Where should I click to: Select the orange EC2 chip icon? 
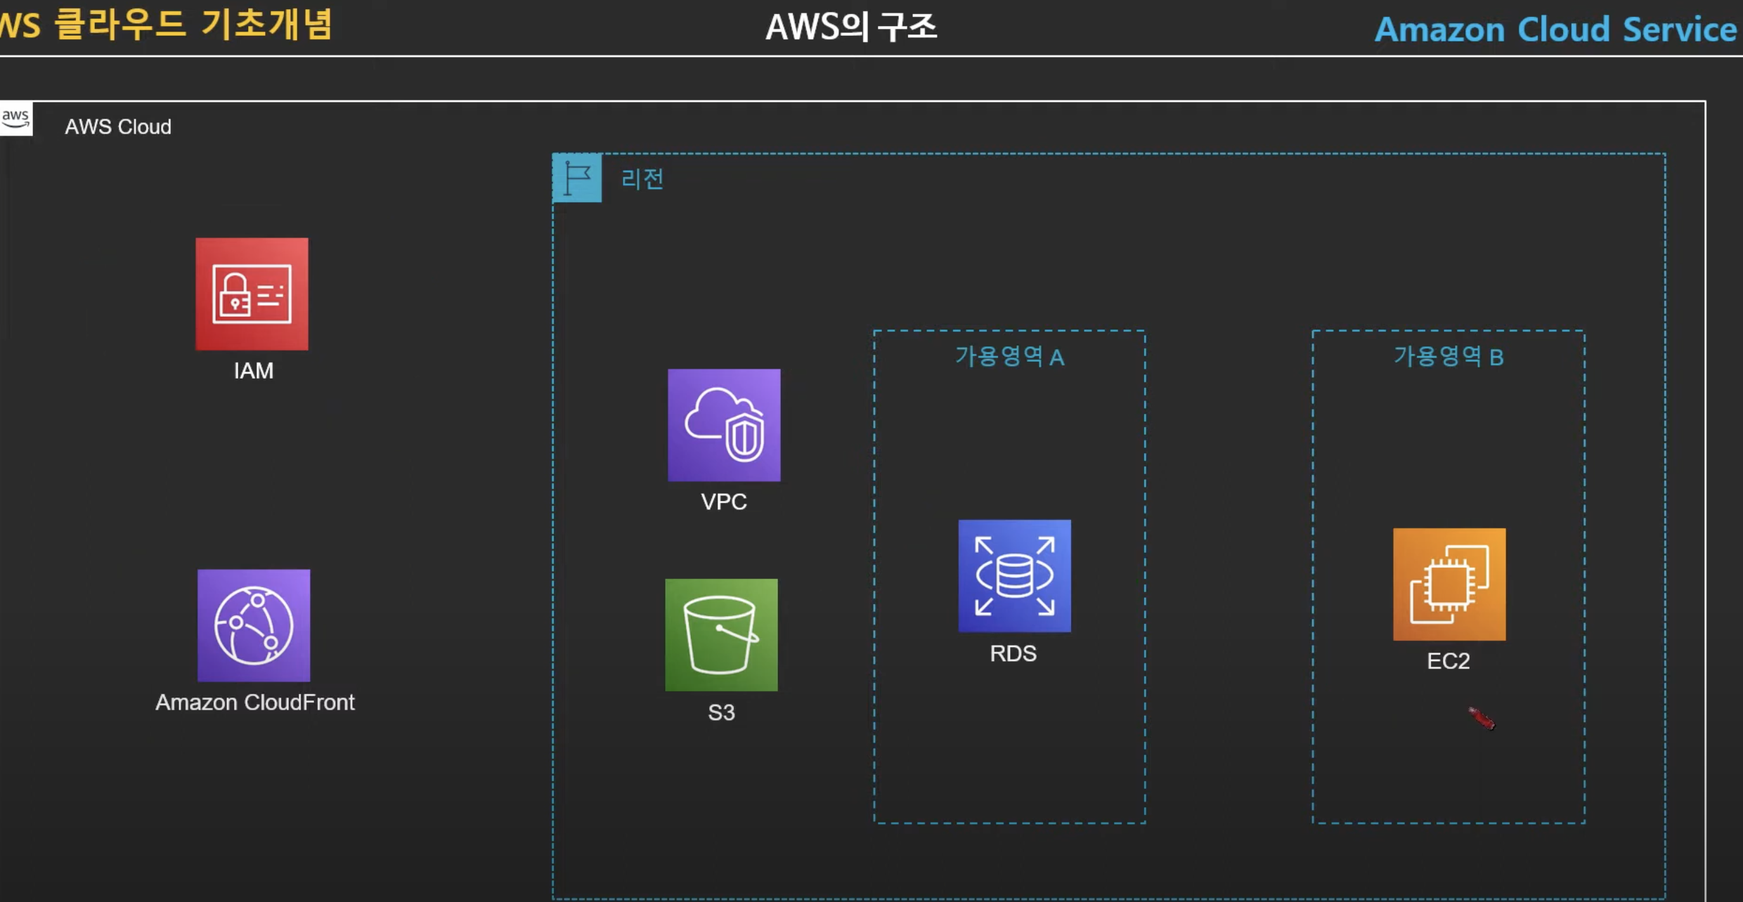click(1449, 584)
